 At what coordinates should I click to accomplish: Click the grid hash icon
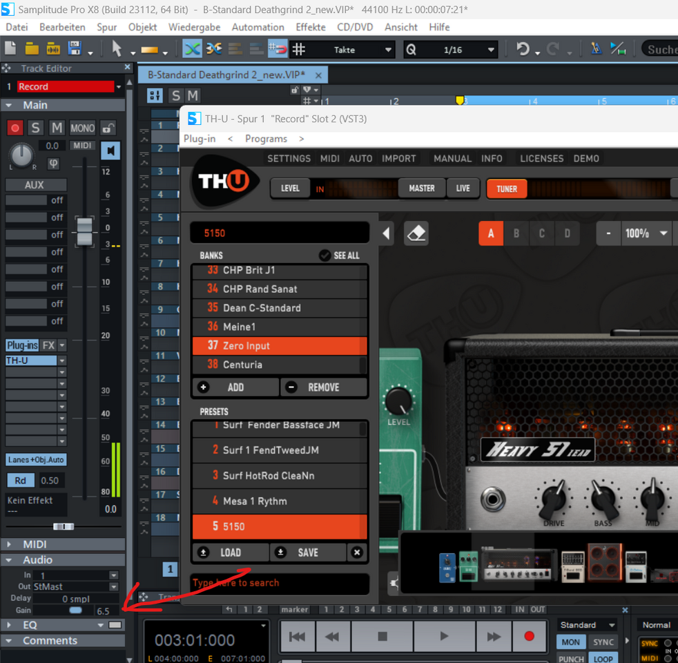298,49
